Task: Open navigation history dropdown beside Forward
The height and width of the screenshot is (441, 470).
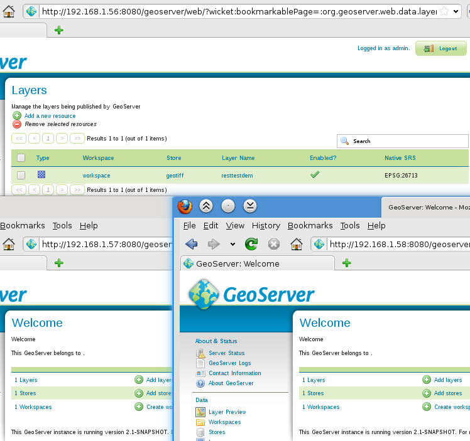Action: pos(232,245)
